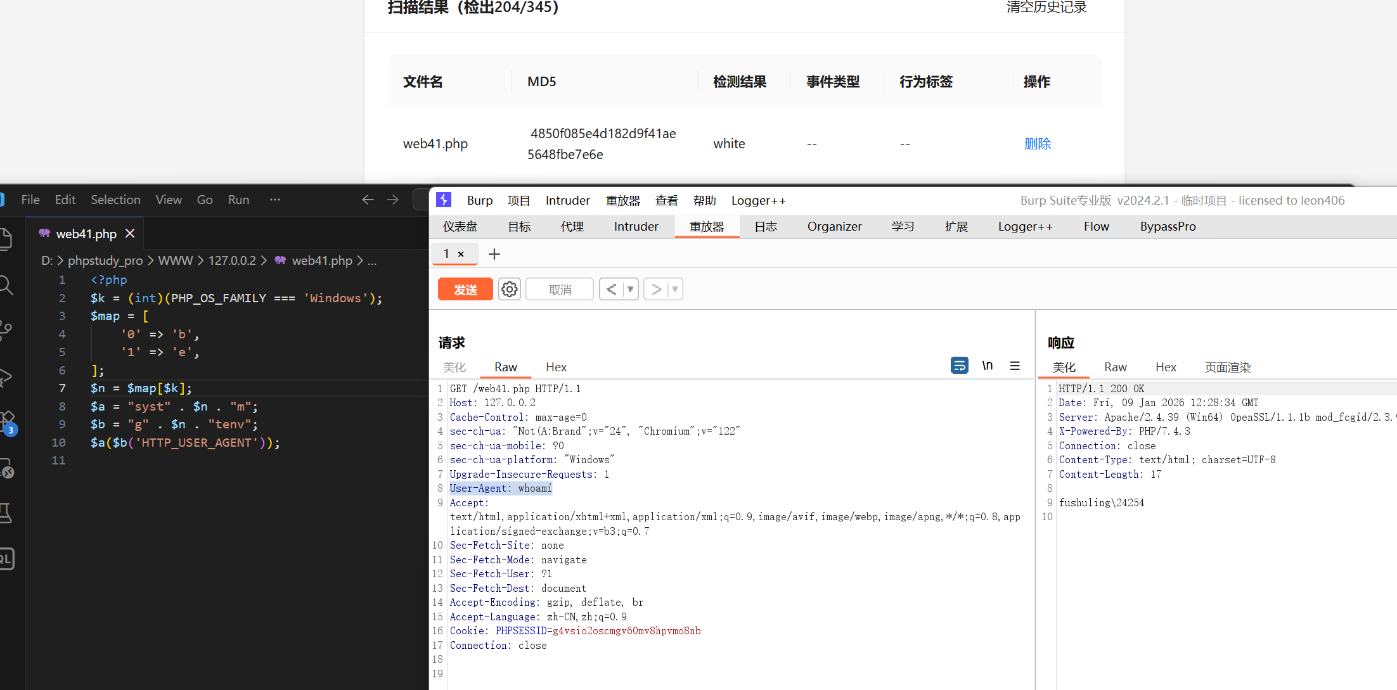The width and height of the screenshot is (1397, 690).
Task: Switch to Intruder tab in Burp
Action: 636,226
